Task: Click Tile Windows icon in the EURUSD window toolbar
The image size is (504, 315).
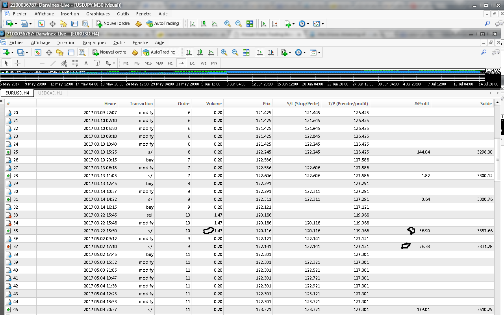Action: point(246,52)
